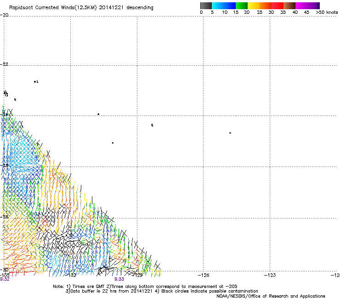Screen dimensions: 340x299
Task: Click the island marker near -125 longitude
Action: [230, 132]
